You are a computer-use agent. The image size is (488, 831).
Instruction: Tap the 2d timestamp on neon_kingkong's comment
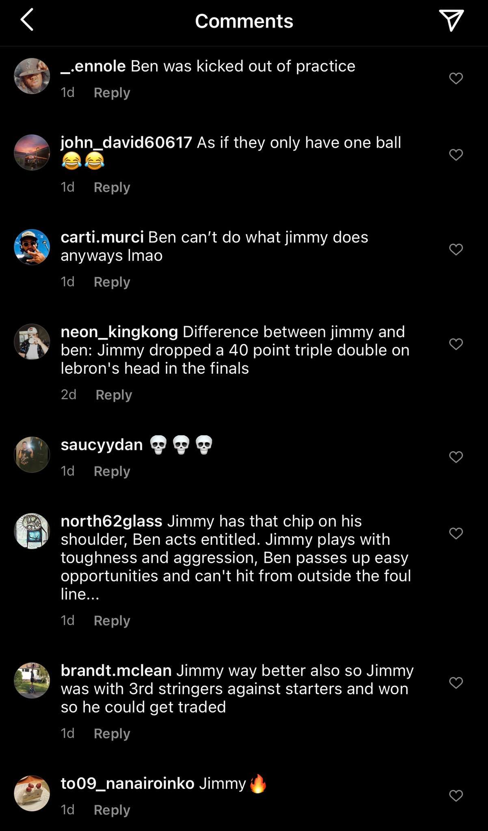tap(68, 395)
